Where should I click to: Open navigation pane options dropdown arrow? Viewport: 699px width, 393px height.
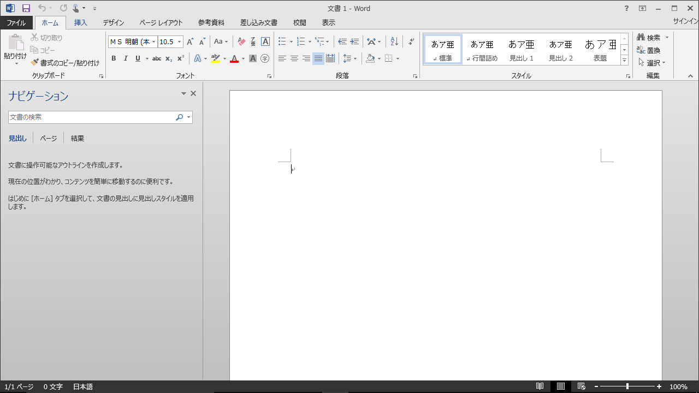pyautogui.click(x=183, y=94)
